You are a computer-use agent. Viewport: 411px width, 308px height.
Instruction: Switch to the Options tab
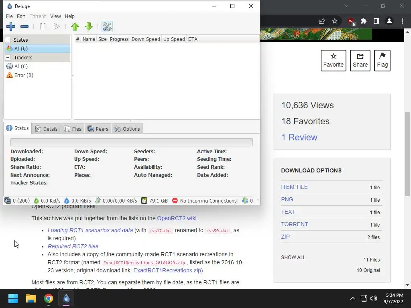coord(127,129)
